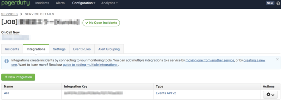The width and height of the screenshot is (281, 101).
Task: Go to SERVICES breadcrumb link
Action: [x=10, y=14]
